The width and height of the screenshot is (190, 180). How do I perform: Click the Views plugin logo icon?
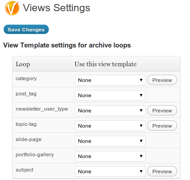12,8
